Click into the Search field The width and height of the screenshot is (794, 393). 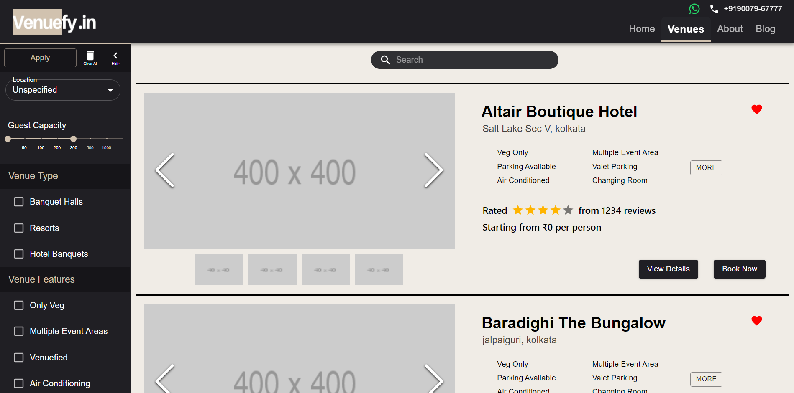click(465, 60)
